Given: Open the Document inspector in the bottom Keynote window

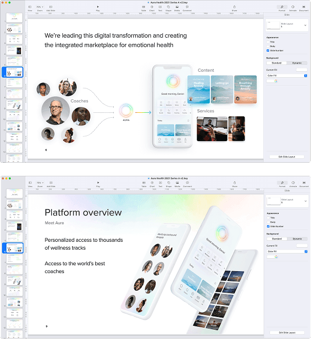Looking at the screenshot, I should (304, 183).
